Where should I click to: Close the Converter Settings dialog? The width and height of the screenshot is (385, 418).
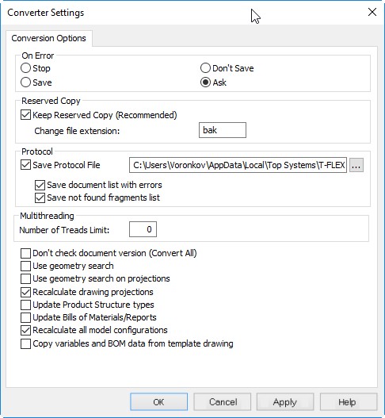pos(372,12)
